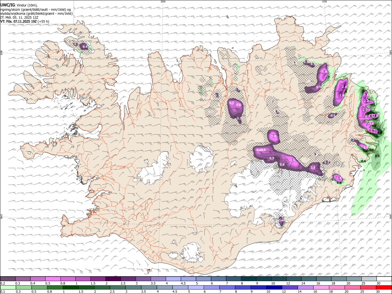Click the '1.8' precipitation value on the map
This screenshot has width=392, height=294.
click(x=342, y=95)
